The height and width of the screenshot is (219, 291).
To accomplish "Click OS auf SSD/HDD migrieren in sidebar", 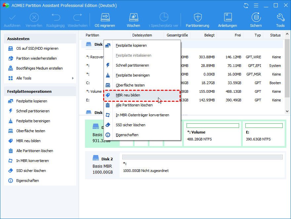I will pos(37,48).
